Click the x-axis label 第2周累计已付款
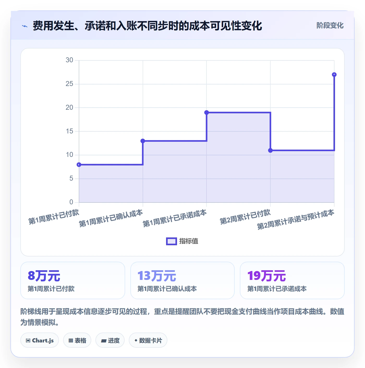Screen dimensions: 365x368 tap(245, 217)
